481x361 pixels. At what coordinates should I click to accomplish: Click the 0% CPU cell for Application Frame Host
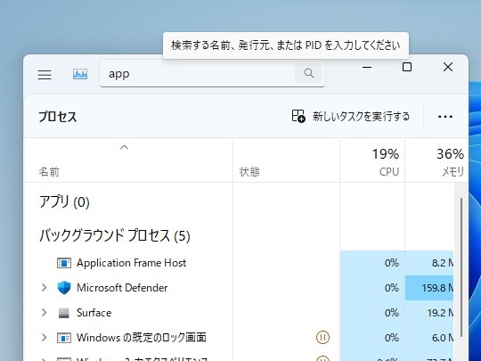tap(372, 263)
